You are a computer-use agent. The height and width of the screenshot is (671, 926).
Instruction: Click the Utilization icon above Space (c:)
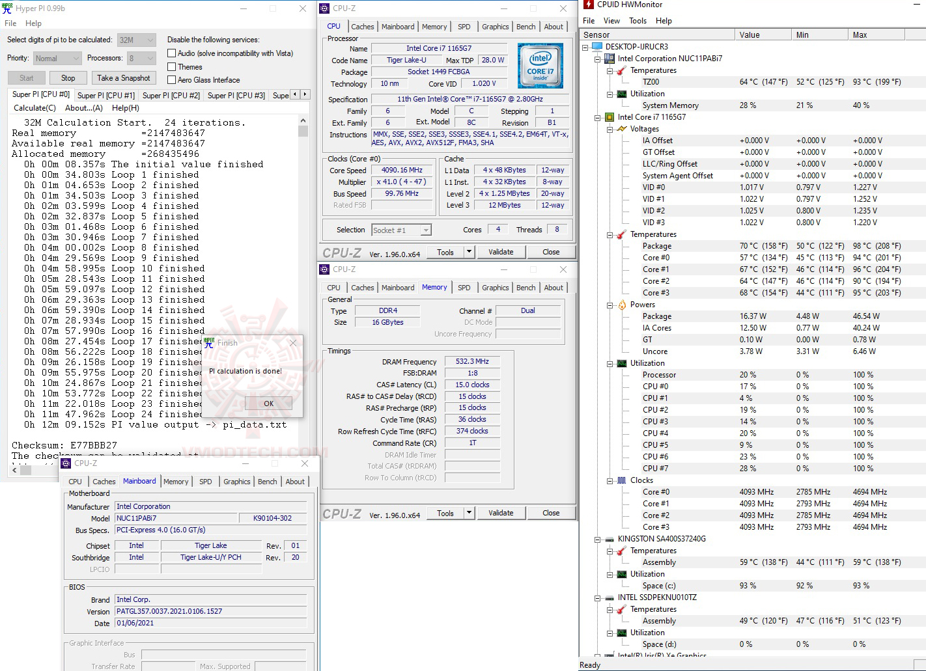point(621,574)
